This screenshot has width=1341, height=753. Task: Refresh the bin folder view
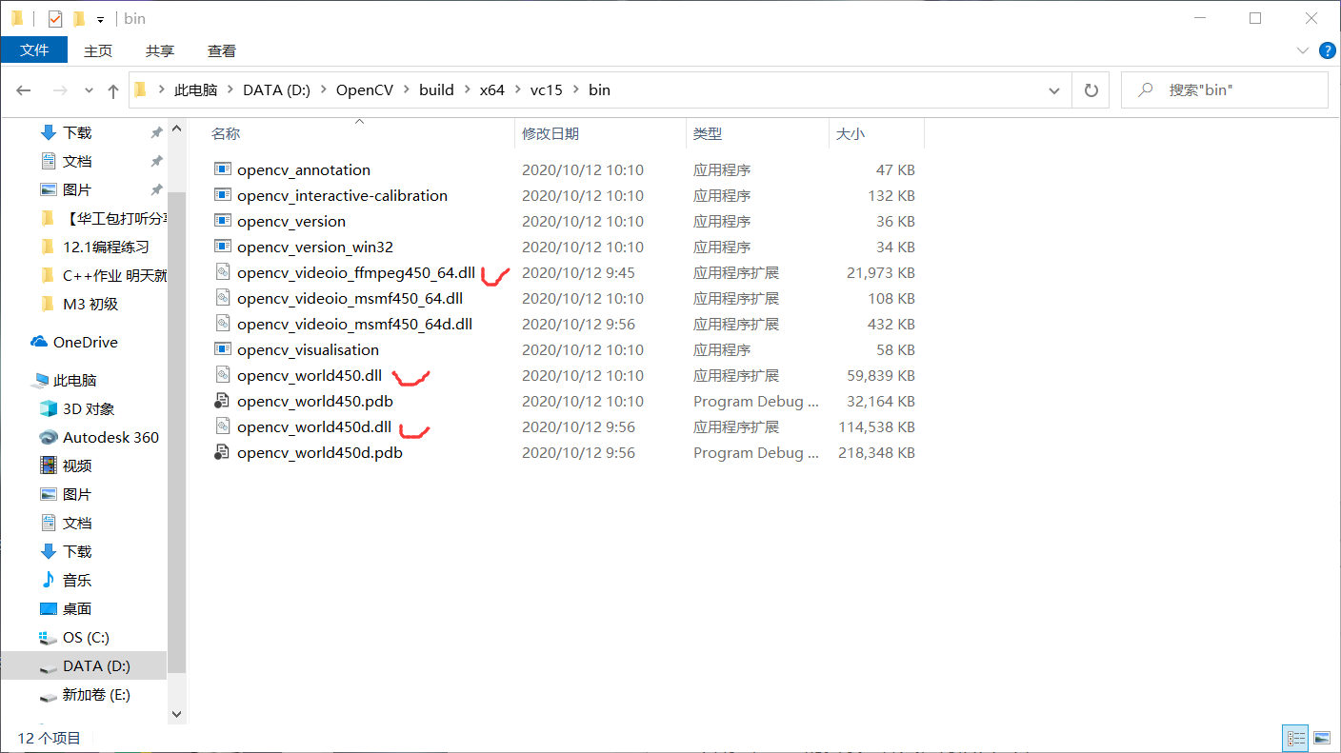[1091, 90]
